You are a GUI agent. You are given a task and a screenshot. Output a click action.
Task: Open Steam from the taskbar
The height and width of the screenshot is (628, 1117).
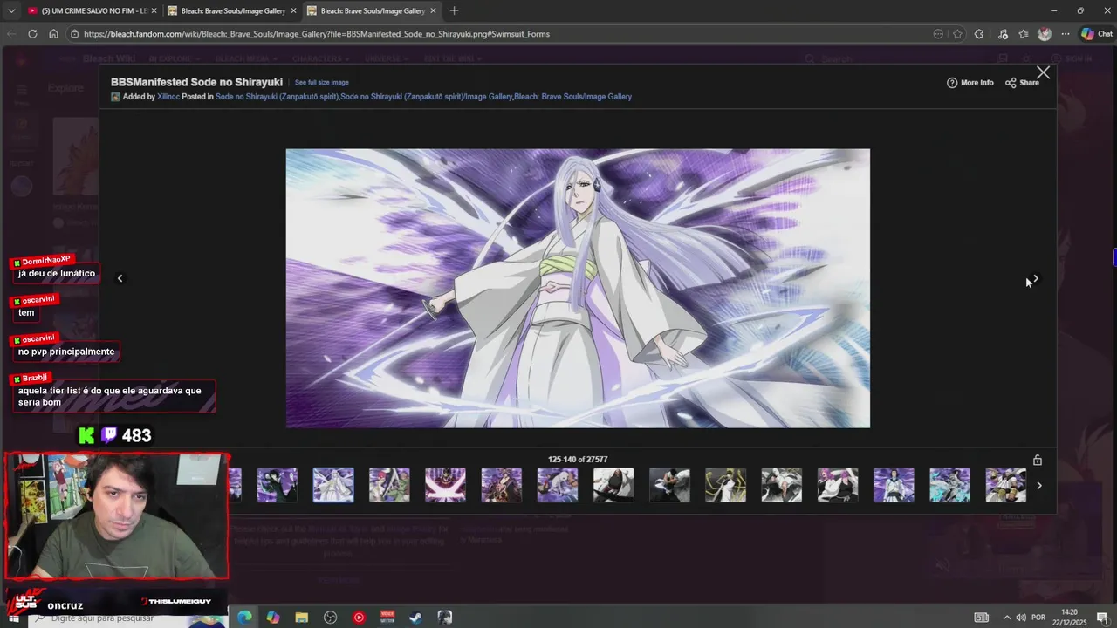pyautogui.click(x=415, y=618)
